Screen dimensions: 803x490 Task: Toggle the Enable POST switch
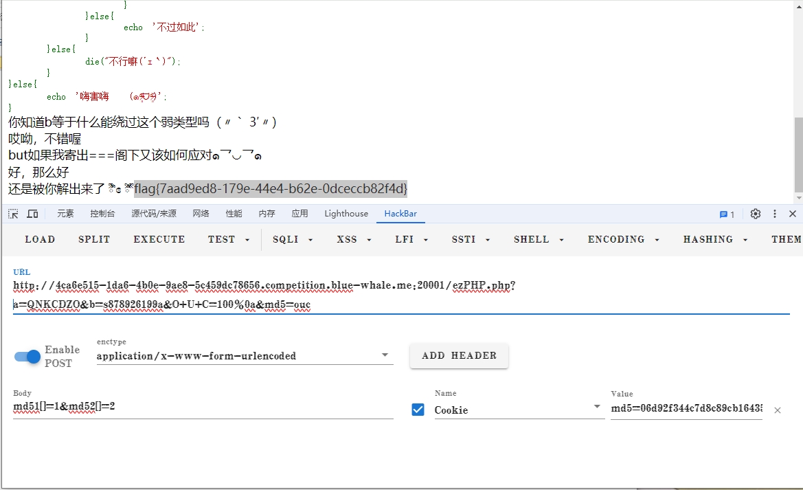click(x=27, y=357)
